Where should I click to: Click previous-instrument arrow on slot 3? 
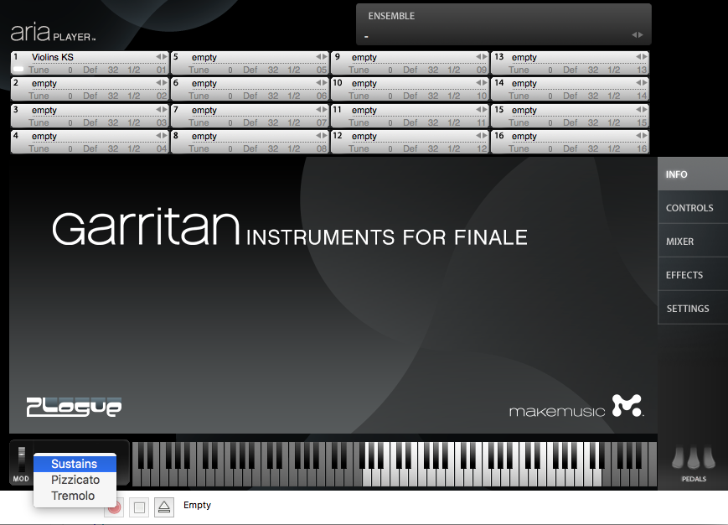(159, 110)
